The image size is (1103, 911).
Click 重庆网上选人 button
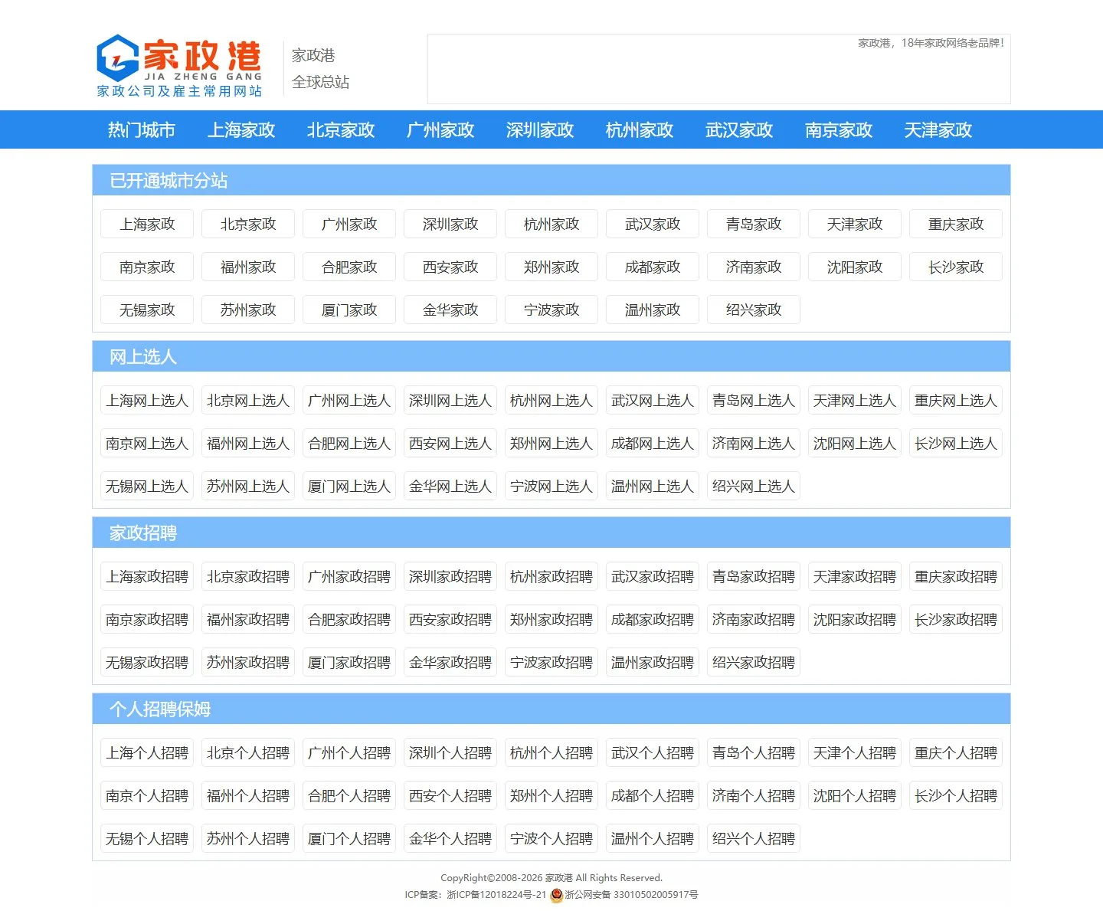[x=956, y=400]
